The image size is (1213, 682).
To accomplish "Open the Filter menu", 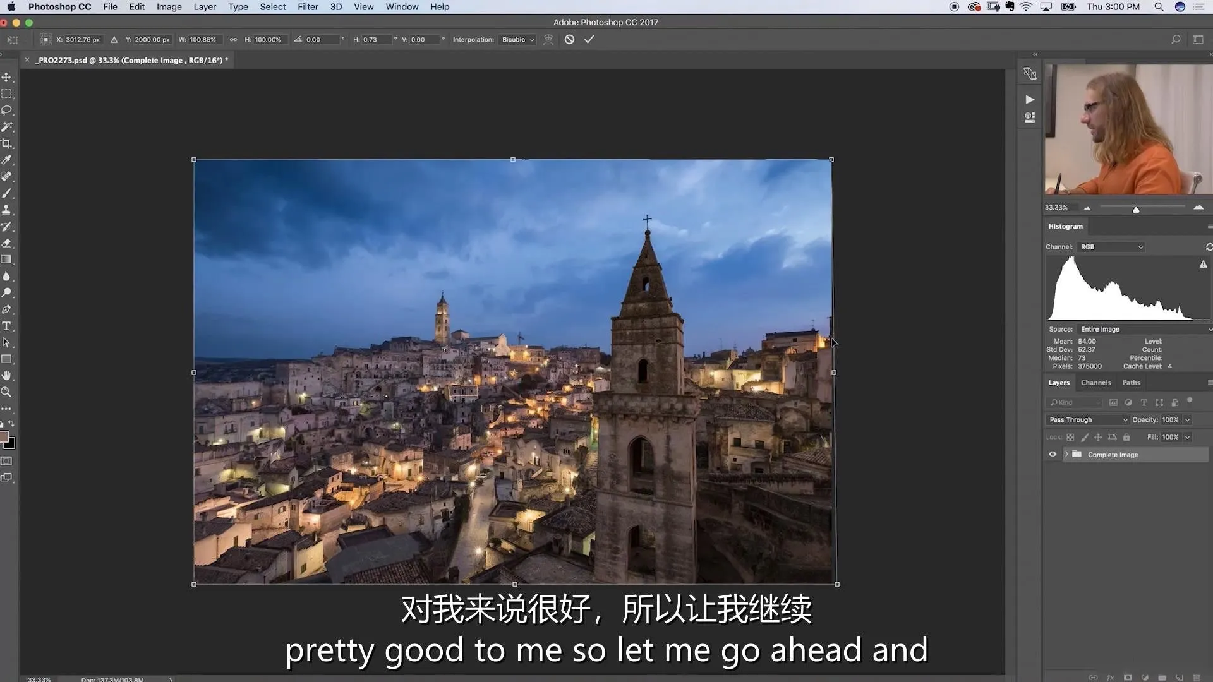I will (308, 7).
